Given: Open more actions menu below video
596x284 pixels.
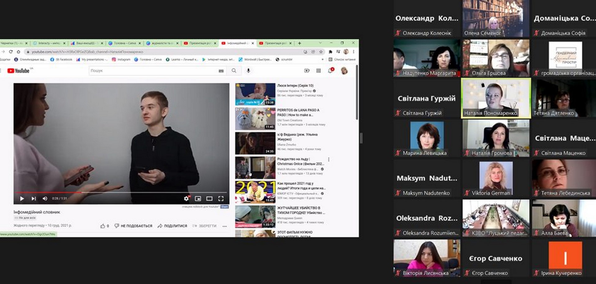Looking at the screenshot, I should pos(224,226).
